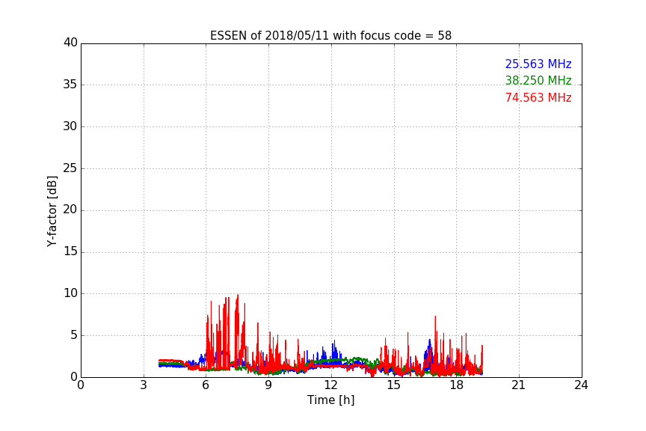Click the y-axis tick label 10
The width and height of the screenshot is (646, 431).
[70, 293]
